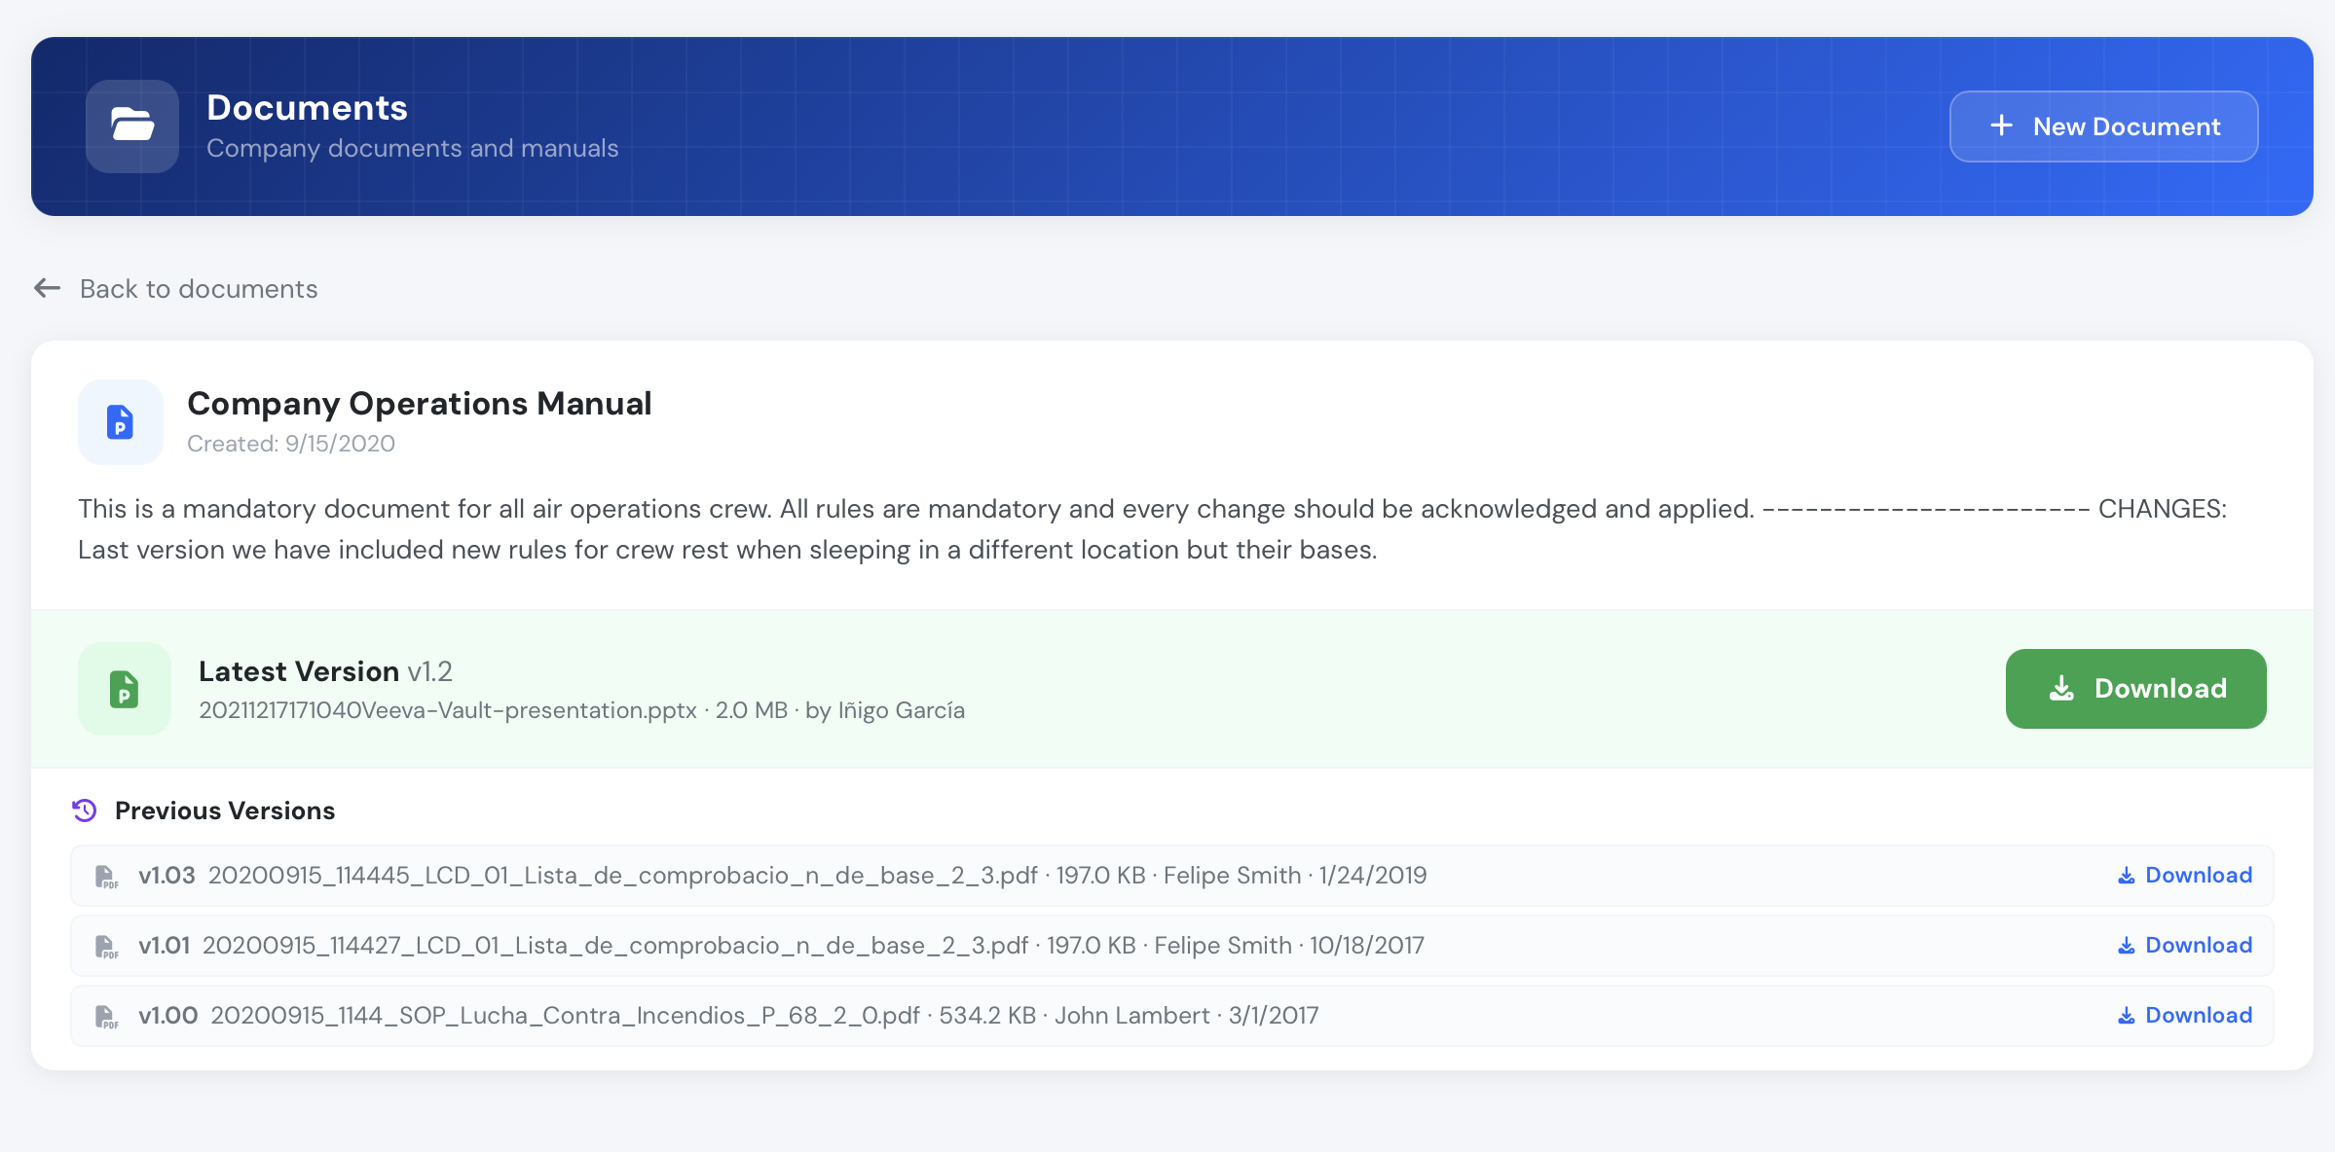
Task: Click the PDF icon for version v1.03
Action: coord(106,877)
